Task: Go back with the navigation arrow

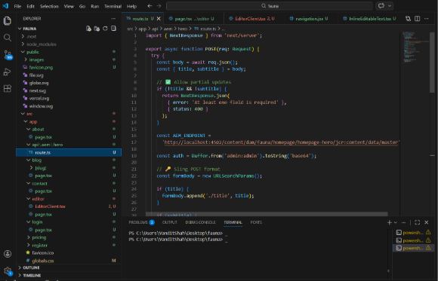Action: coord(150,6)
